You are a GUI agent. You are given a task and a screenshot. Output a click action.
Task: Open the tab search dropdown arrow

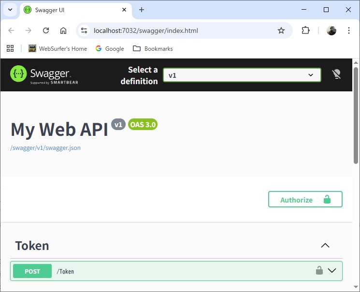pos(10,10)
